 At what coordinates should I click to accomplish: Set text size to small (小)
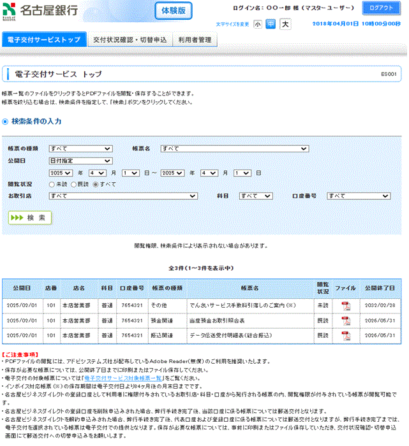click(x=258, y=24)
